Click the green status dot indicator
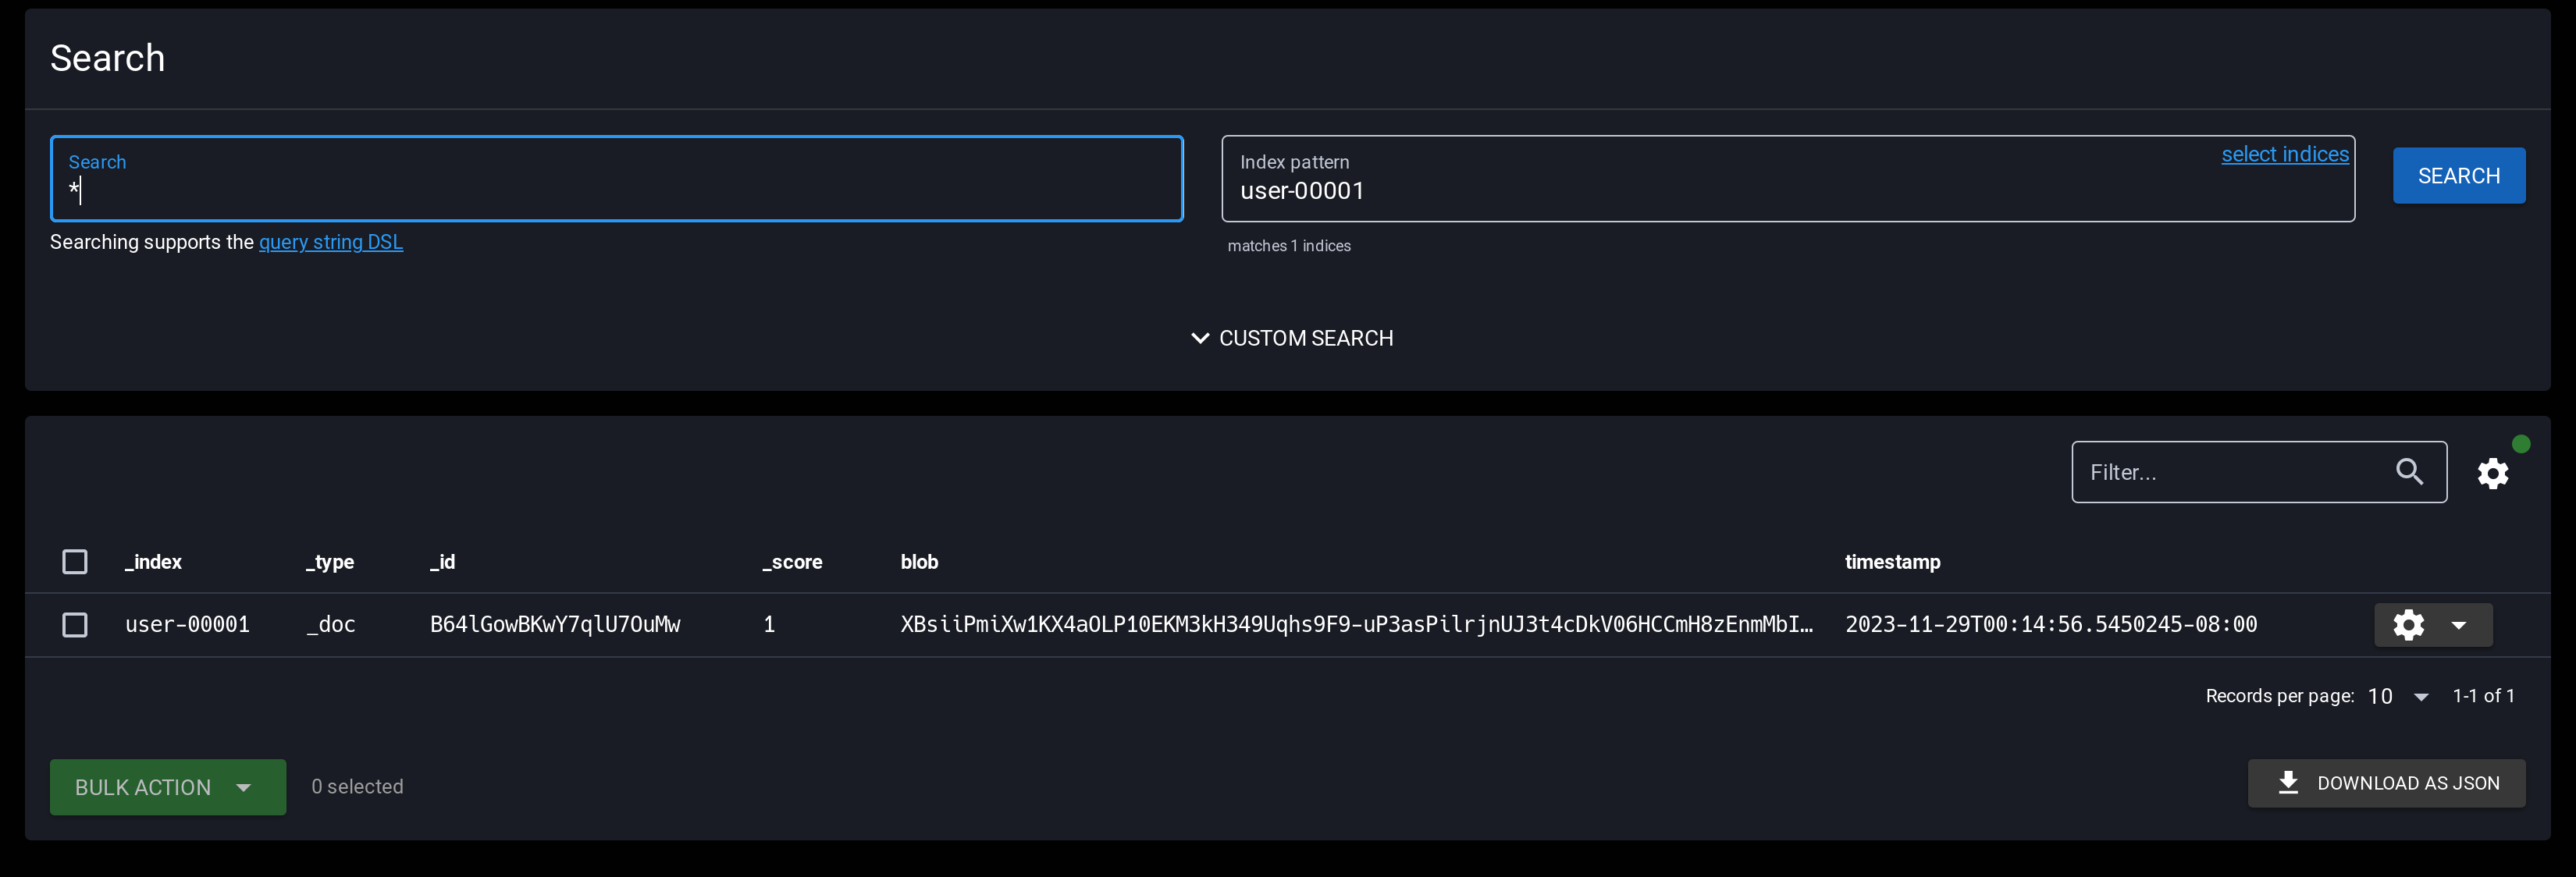The image size is (2576, 877). click(x=2521, y=444)
